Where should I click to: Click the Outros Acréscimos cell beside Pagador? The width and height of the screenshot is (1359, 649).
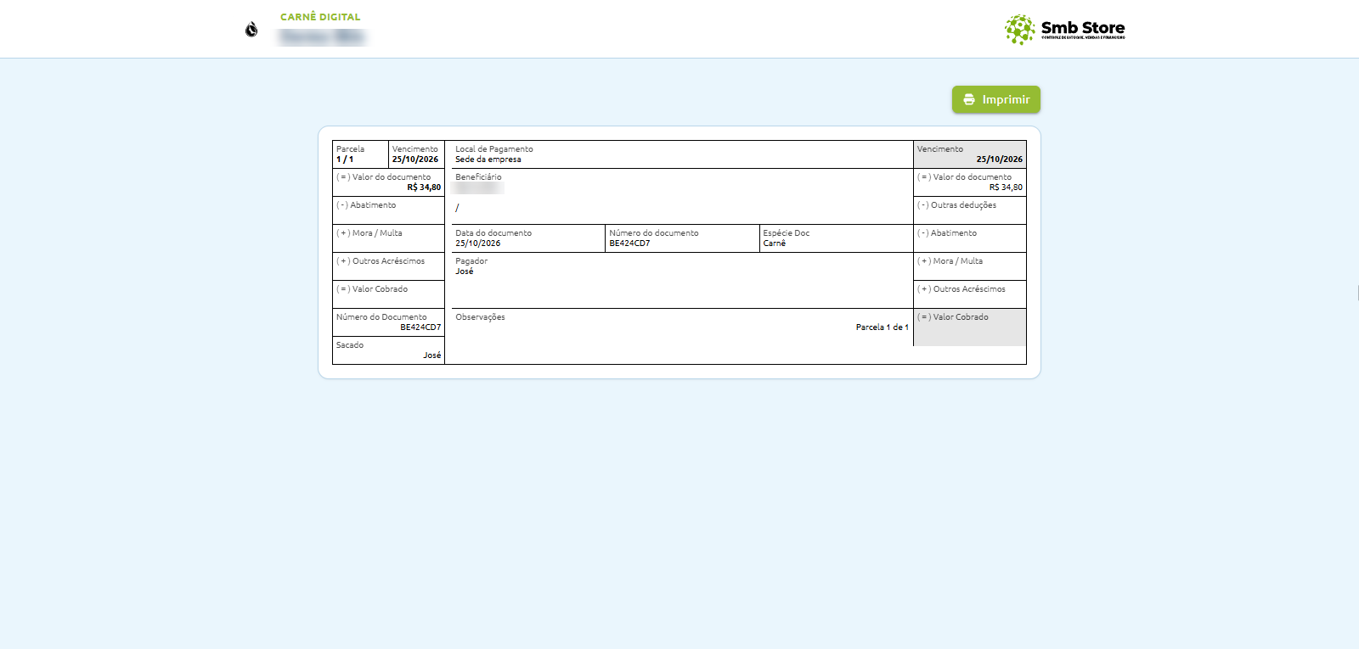click(970, 294)
